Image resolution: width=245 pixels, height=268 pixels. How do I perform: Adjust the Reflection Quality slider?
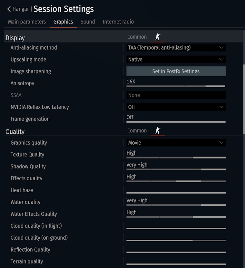coord(176,252)
